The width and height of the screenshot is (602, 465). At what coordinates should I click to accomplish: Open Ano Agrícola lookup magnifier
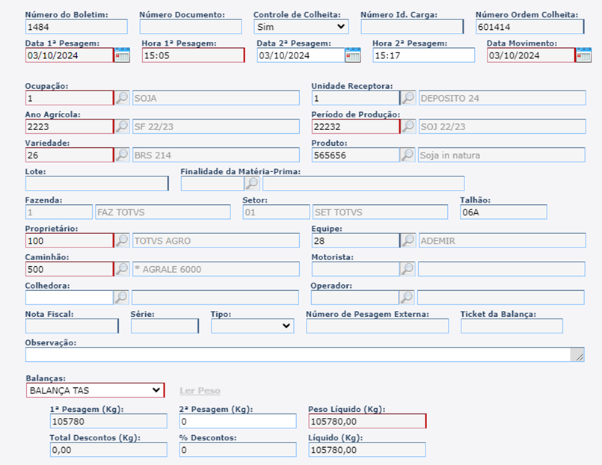[122, 126]
